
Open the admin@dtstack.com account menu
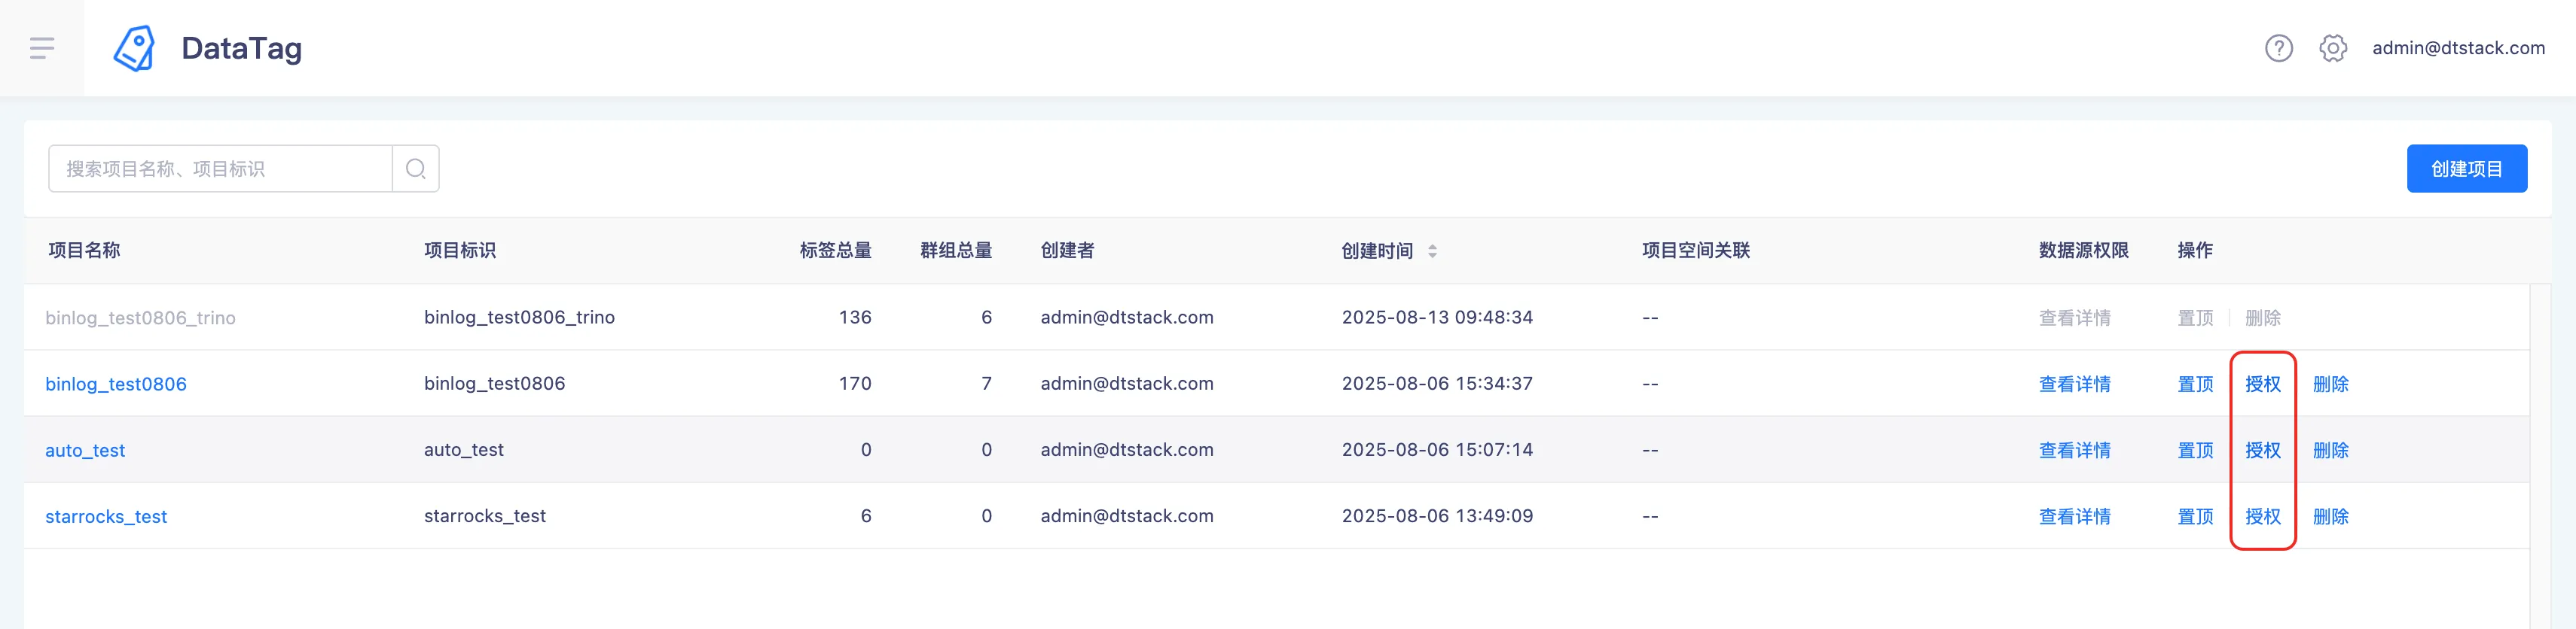pyautogui.click(x=2458, y=48)
